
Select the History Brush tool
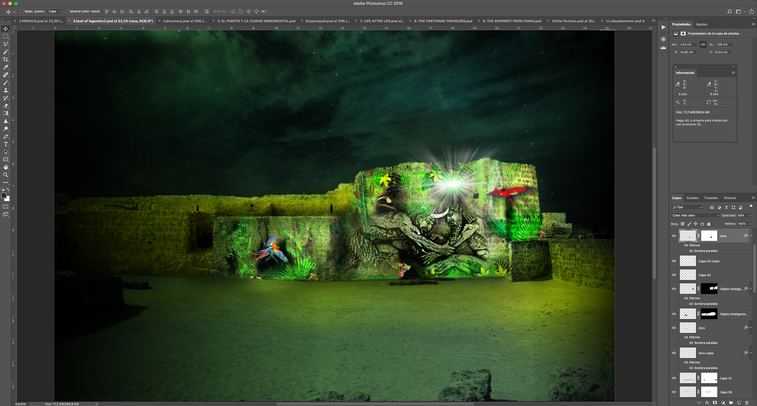tap(6, 98)
